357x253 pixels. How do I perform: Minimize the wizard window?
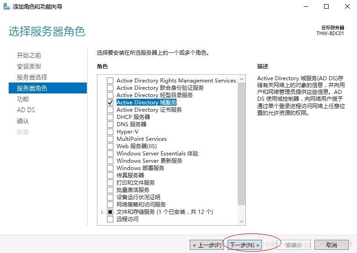point(306,6)
